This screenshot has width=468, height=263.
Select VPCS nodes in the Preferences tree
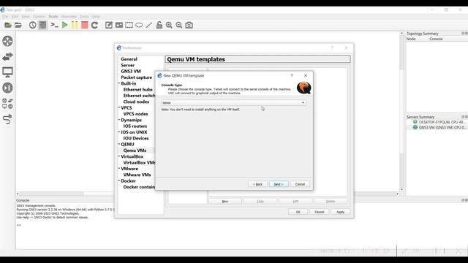pyautogui.click(x=135, y=114)
